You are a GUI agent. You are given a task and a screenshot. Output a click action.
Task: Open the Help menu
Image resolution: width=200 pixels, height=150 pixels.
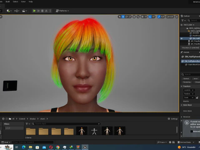point(30,2)
